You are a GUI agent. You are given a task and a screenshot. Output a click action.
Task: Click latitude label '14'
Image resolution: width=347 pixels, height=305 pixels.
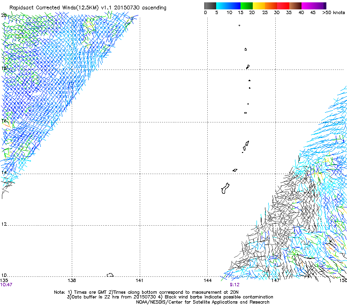coord(4,173)
